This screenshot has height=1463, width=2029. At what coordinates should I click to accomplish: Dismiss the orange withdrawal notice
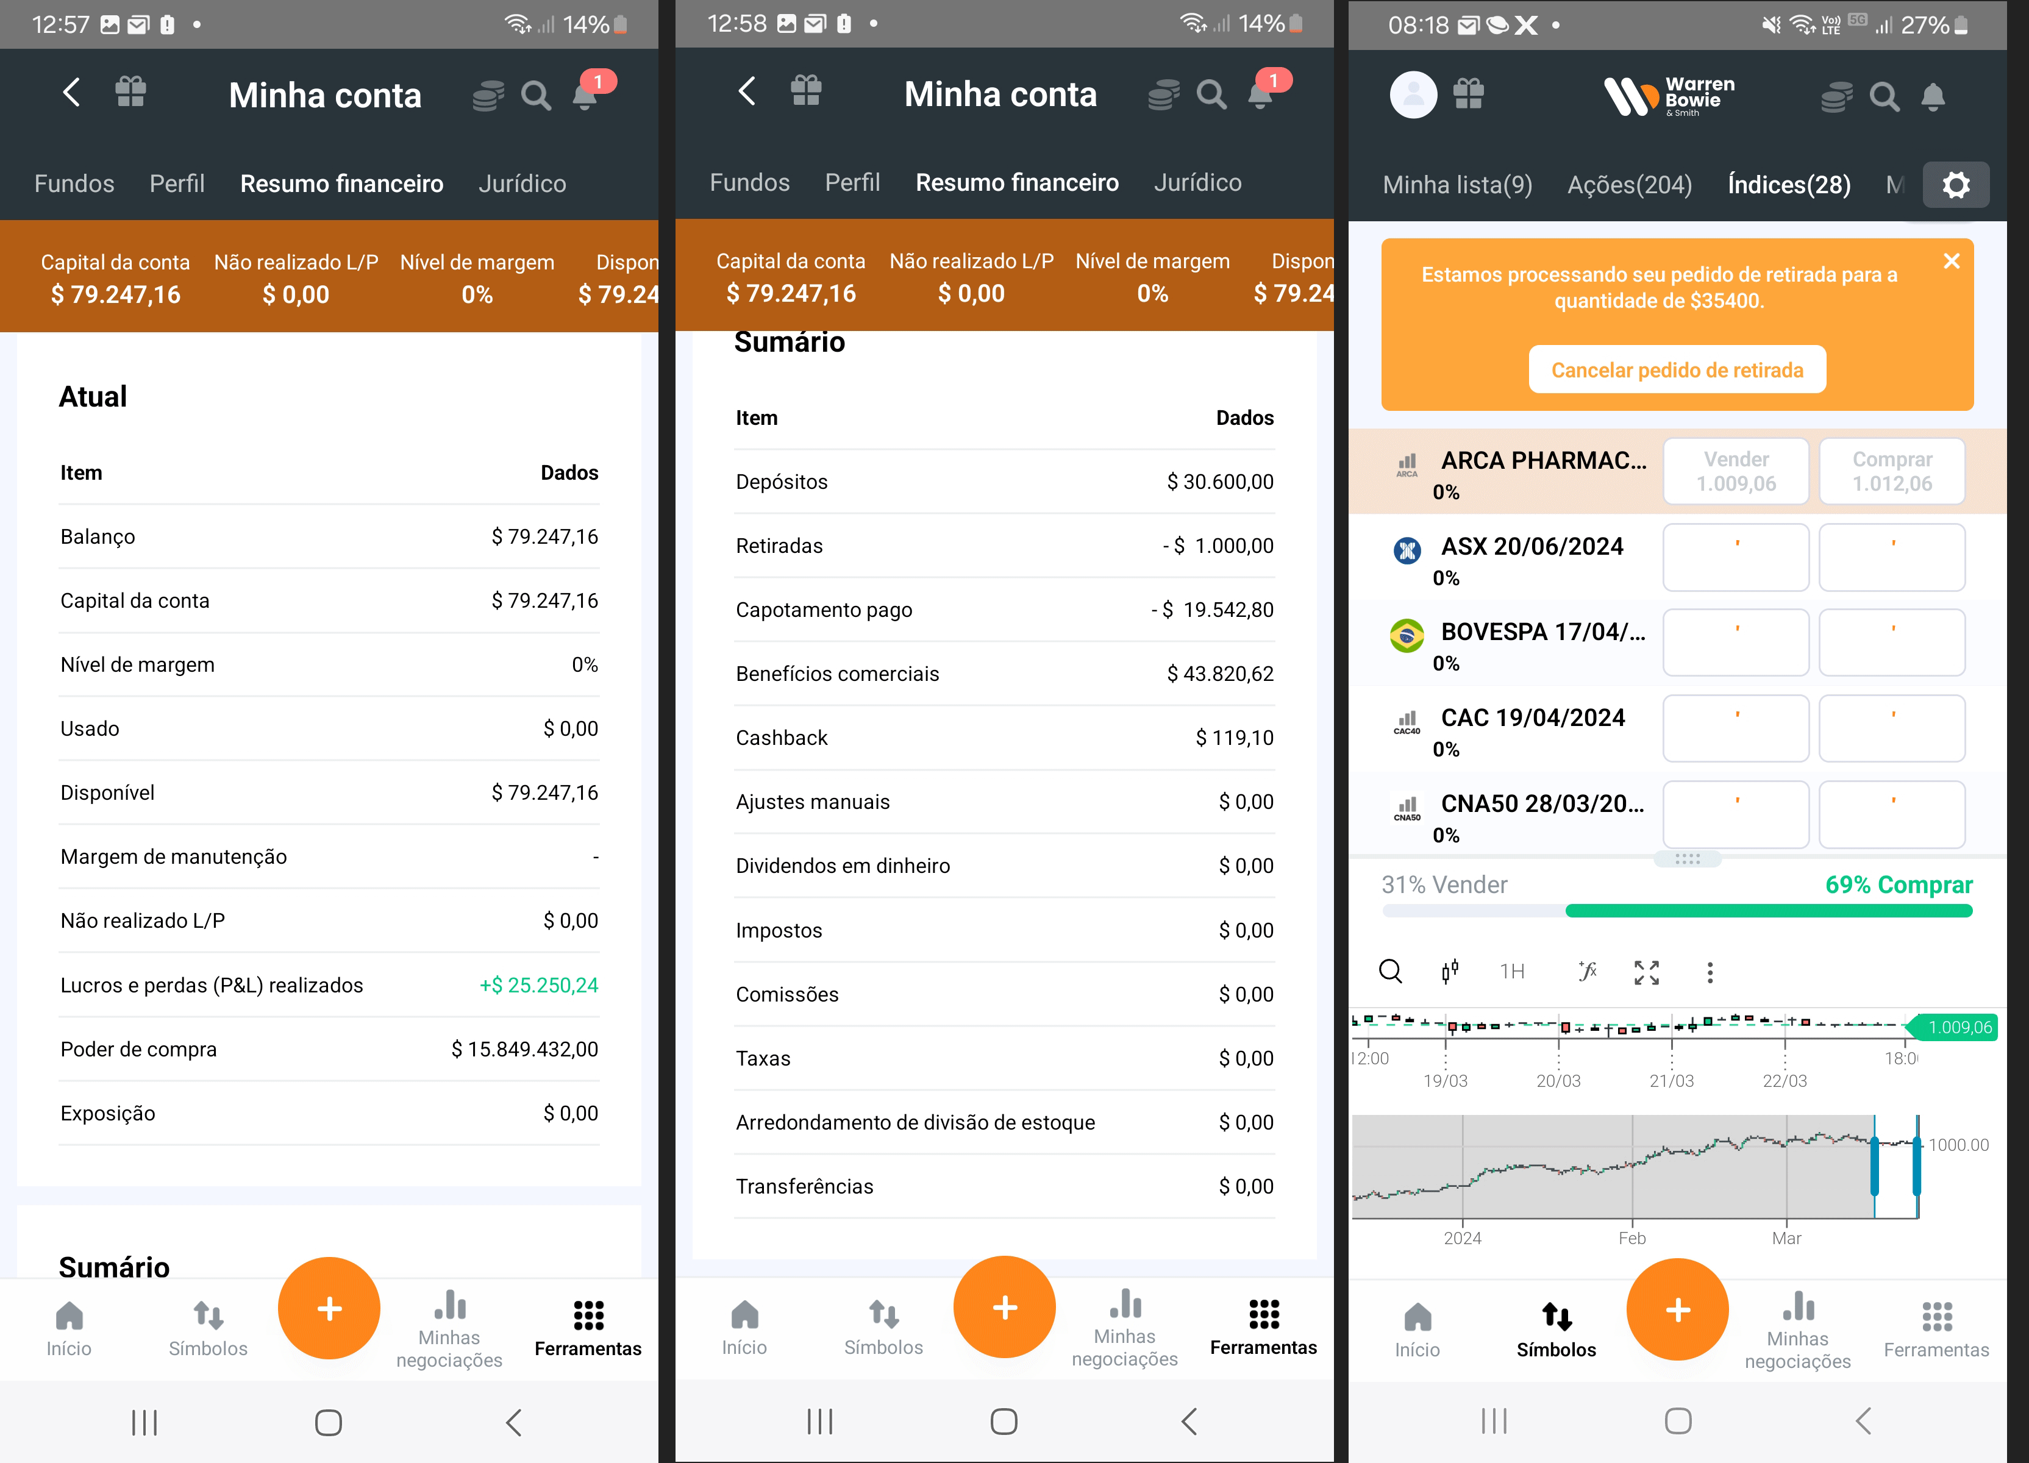tap(1951, 261)
